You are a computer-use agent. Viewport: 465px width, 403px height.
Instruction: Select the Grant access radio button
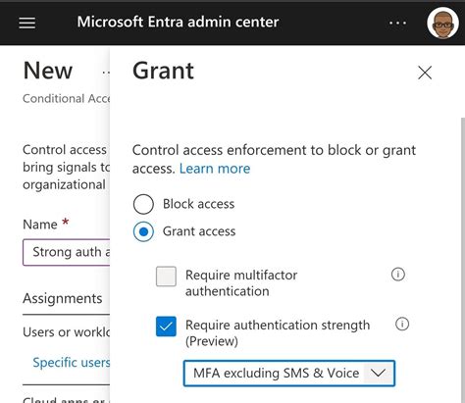coord(143,231)
